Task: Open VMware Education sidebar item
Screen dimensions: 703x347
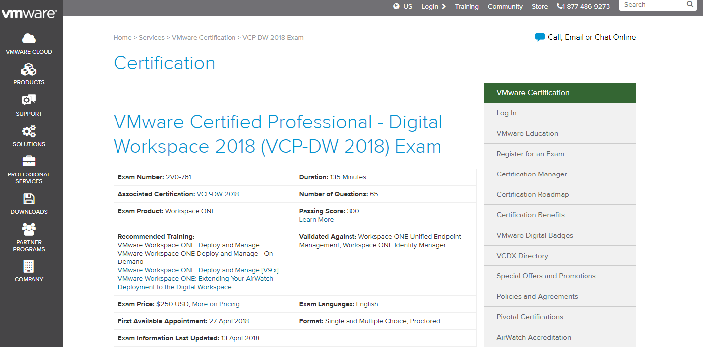Action: click(560, 134)
